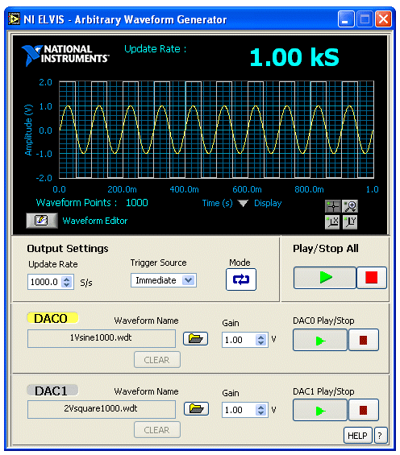
Task: Browse for DAC0 waveform file folder icon
Action: coord(195,339)
